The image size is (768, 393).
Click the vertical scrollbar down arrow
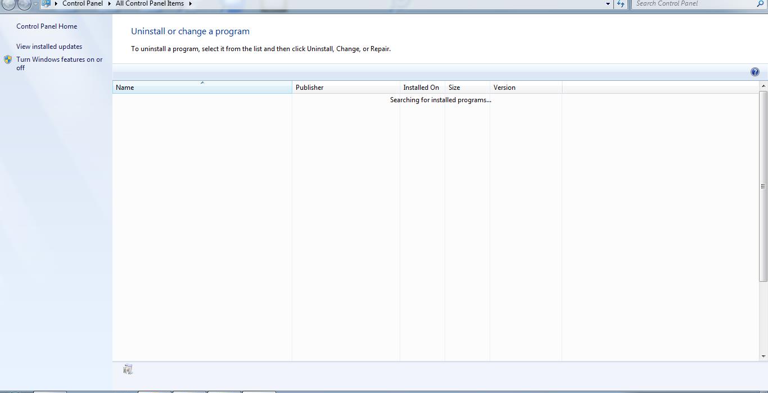pos(764,356)
